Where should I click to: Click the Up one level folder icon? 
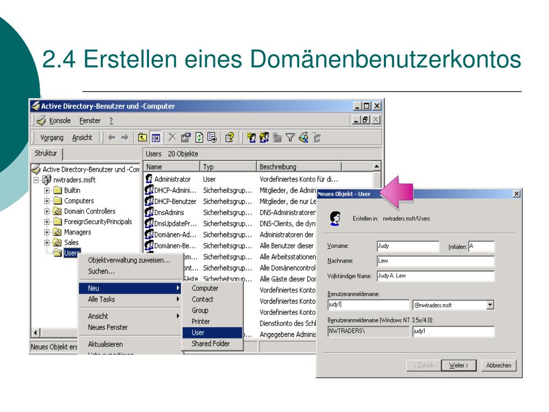tap(142, 137)
